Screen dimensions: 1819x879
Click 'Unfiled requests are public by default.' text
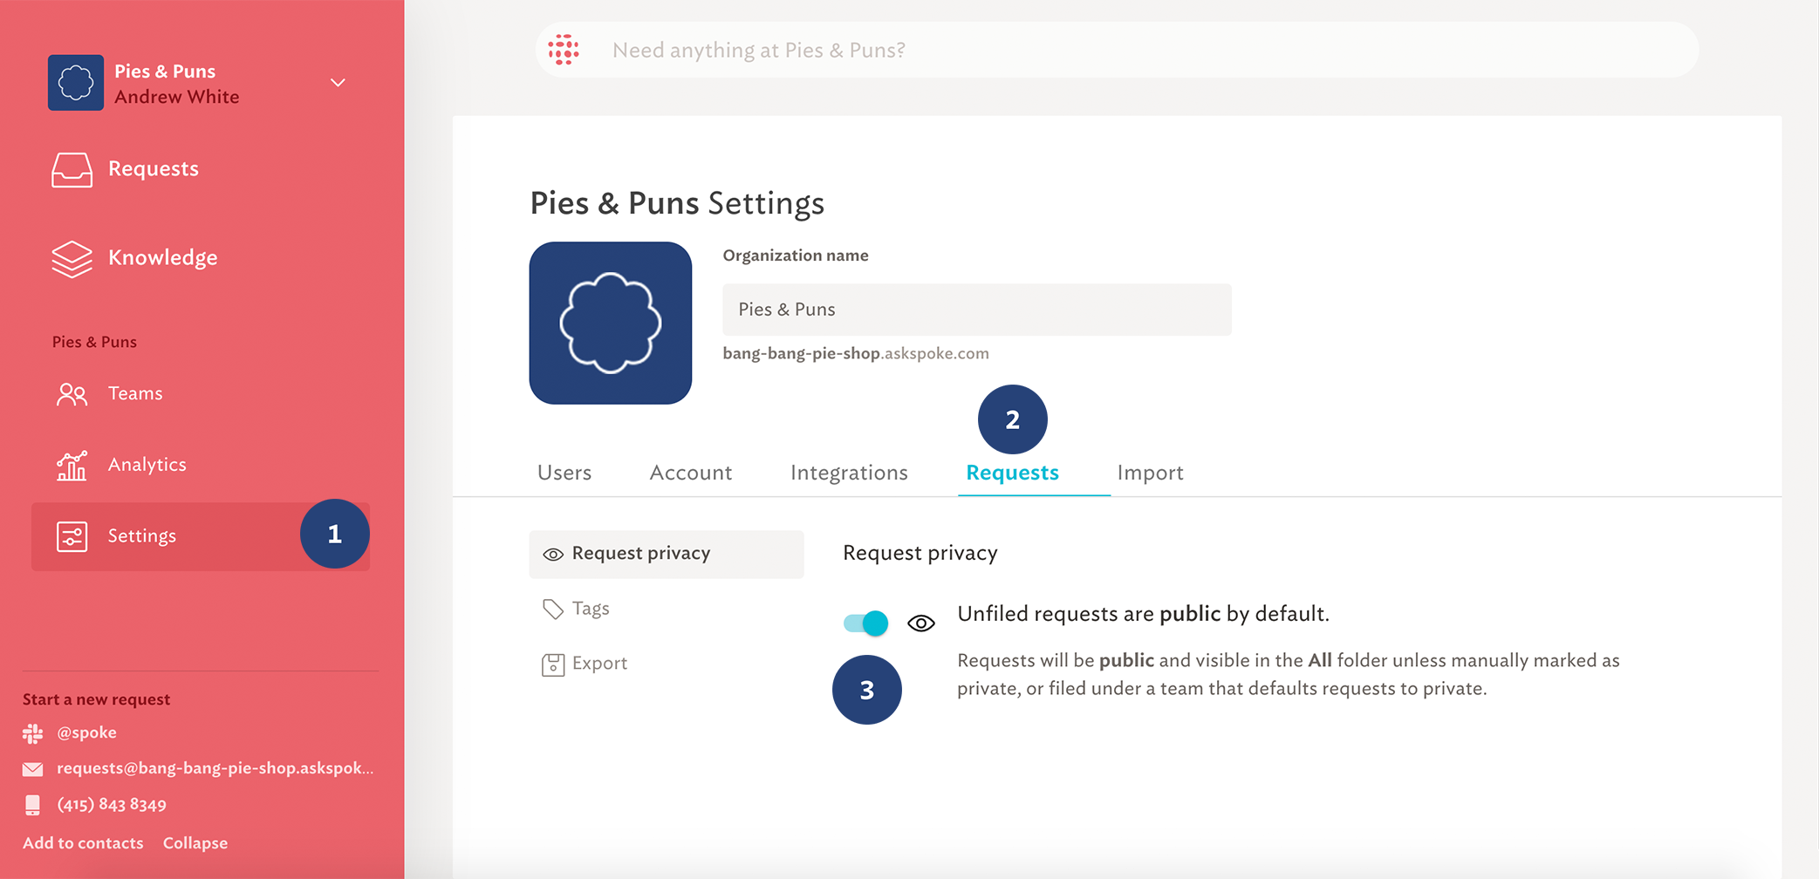click(1143, 614)
